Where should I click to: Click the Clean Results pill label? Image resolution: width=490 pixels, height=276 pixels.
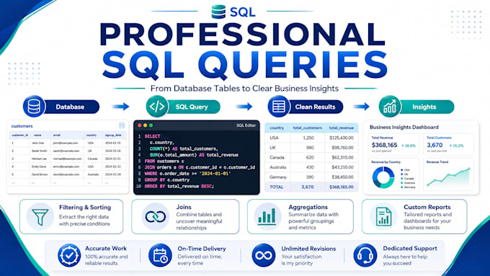(x=315, y=107)
